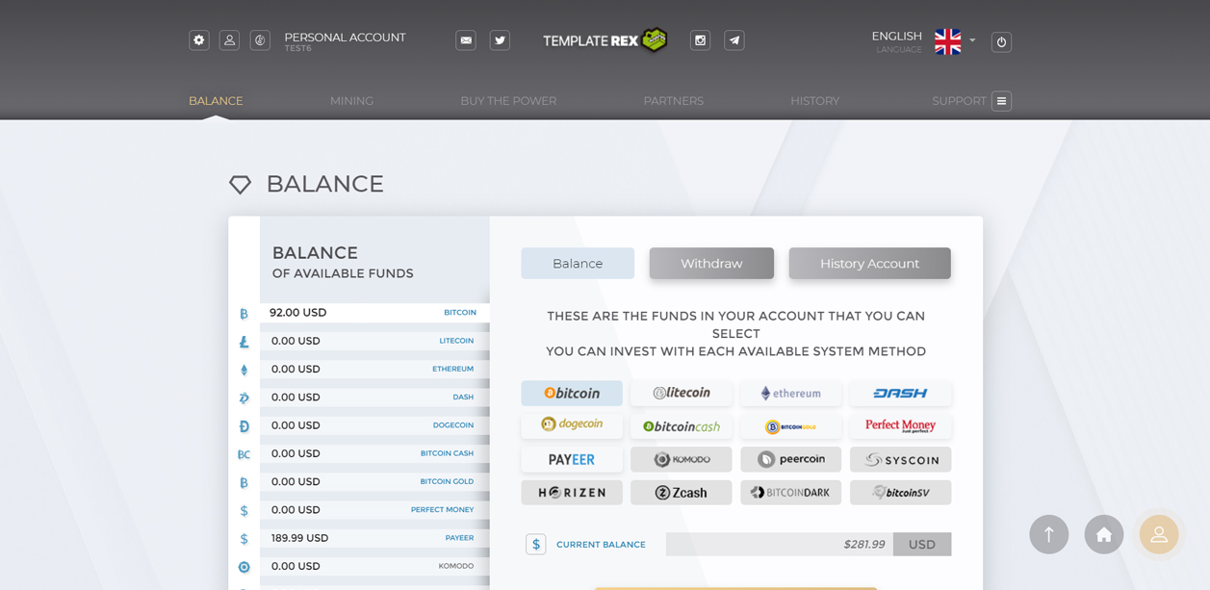Open the Support navigation item
Screen dimensions: 1210x590
click(959, 101)
